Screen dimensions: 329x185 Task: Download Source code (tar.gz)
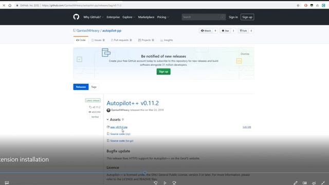click(122, 141)
